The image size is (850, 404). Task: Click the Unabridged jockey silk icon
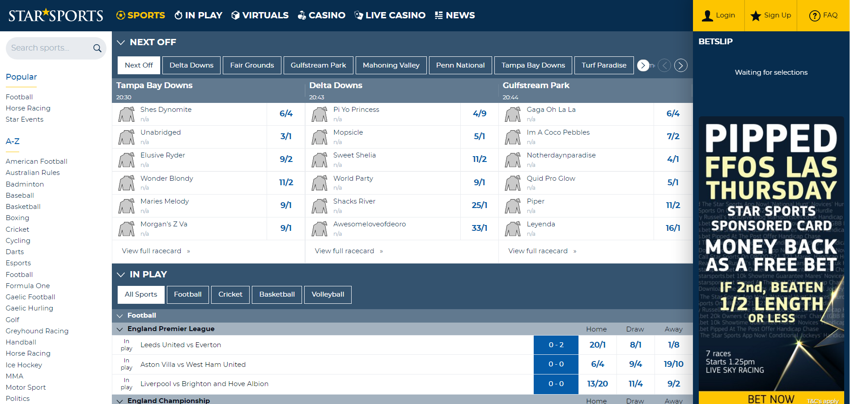point(127,137)
